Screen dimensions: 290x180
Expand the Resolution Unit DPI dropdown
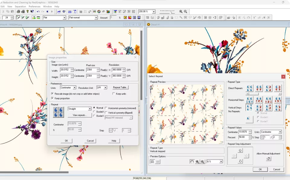click(x=105, y=88)
